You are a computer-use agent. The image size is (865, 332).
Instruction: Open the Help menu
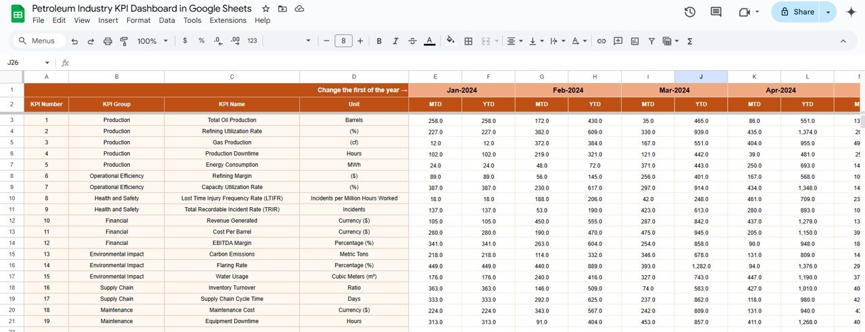click(263, 20)
